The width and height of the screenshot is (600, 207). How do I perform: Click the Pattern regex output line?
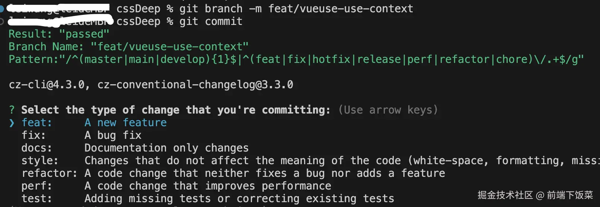coord(296,59)
